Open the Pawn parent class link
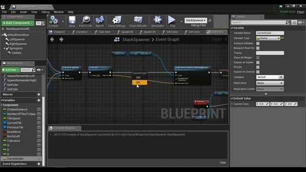Screen dimensions: 306x172 pos(301,12)
